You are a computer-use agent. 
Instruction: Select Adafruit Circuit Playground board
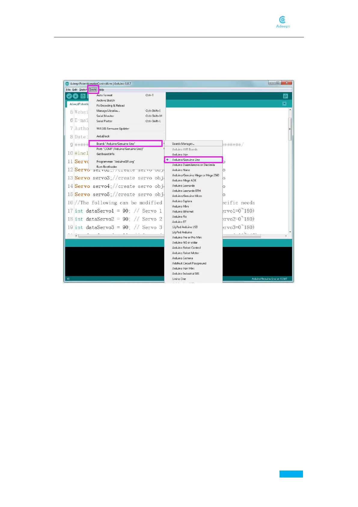click(193, 263)
